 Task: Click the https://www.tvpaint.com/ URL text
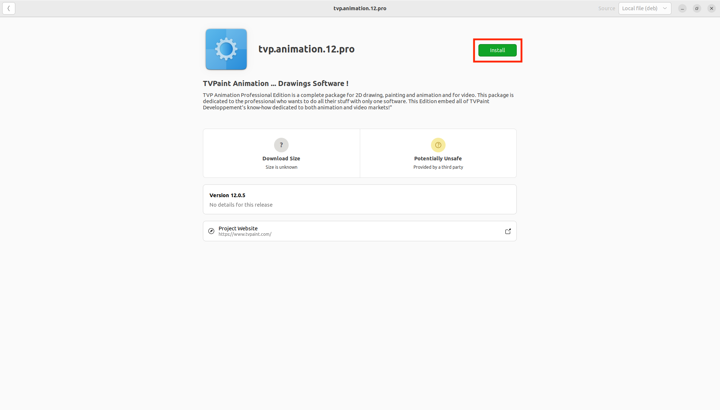pyautogui.click(x=245, y=234)
